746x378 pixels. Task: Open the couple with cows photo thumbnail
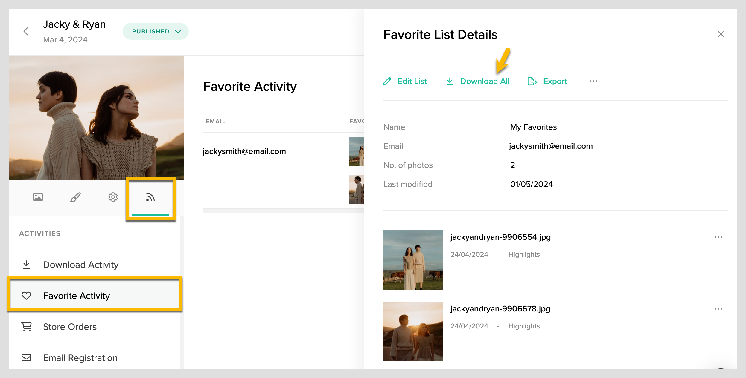coord(413,259)
